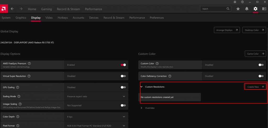Screen dimensions: 268x128
Task: Open the Color Depth dropdown
Action: (124, 116)
